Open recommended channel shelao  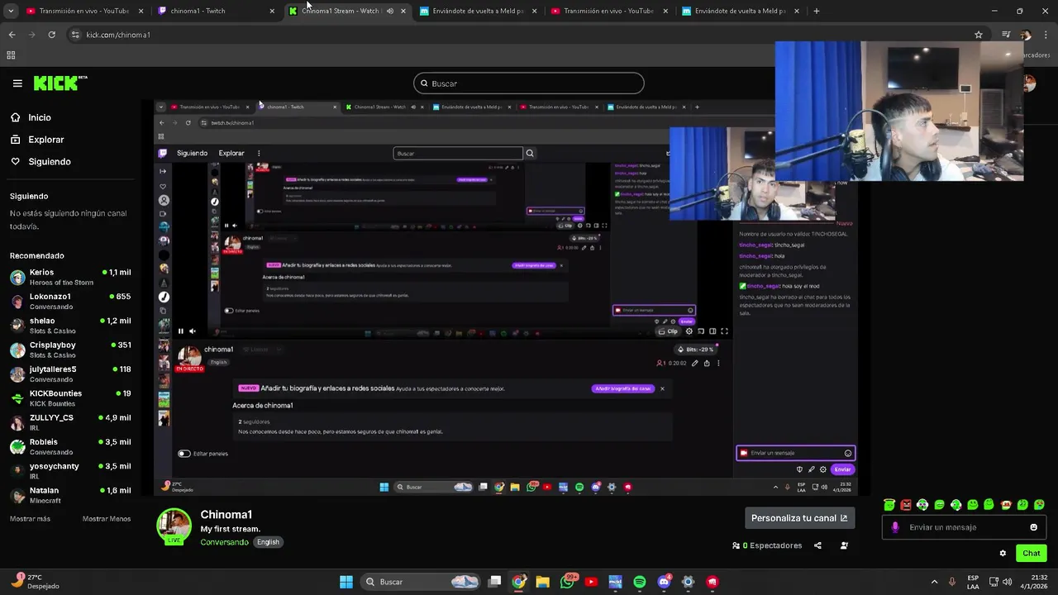coord(70,326)
